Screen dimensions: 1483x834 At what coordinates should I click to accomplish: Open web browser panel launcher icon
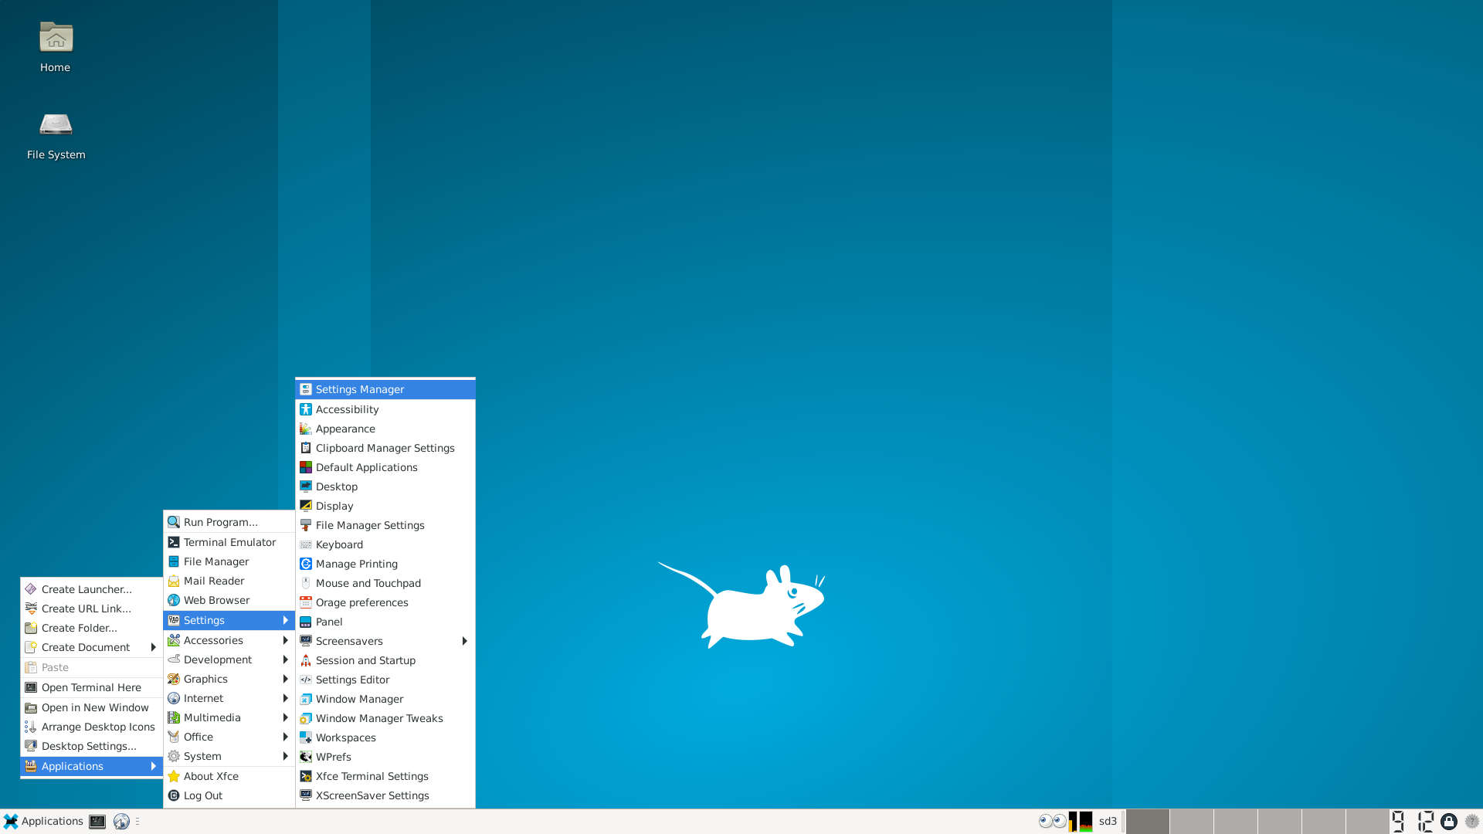coord(121,822)
